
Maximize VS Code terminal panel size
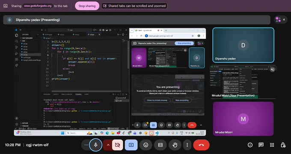click(x=123, y=94)
